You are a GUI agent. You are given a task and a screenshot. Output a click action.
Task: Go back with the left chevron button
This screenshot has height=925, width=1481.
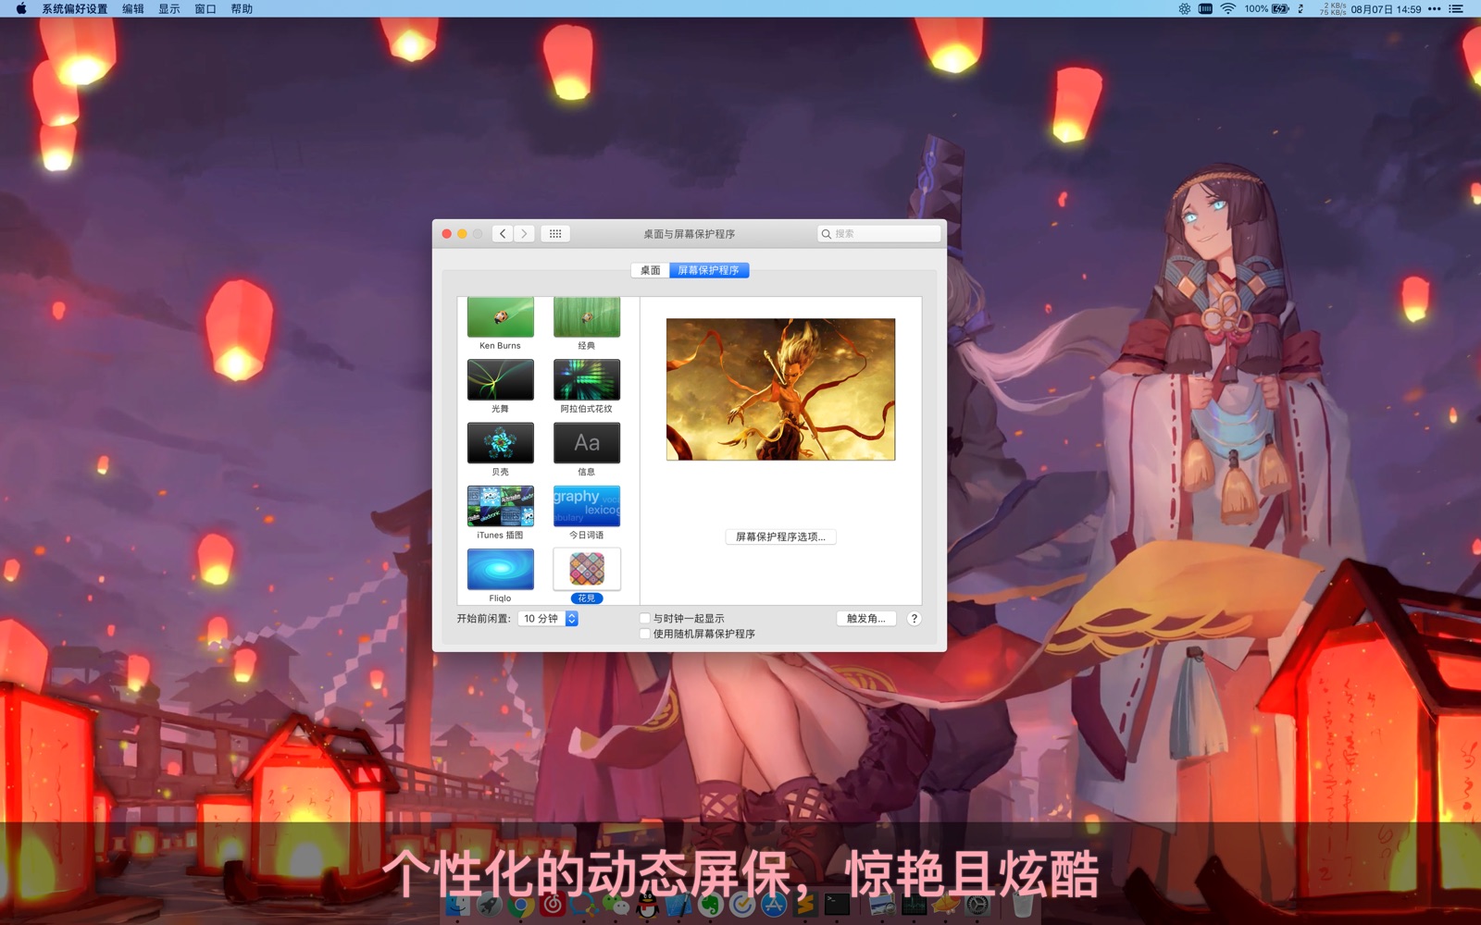[x=503, y=234]
